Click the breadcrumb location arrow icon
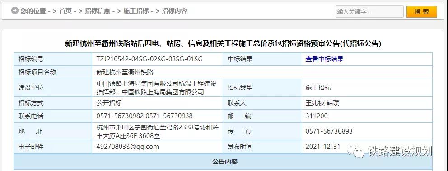448x171 pixels. (x=14, y=11)
